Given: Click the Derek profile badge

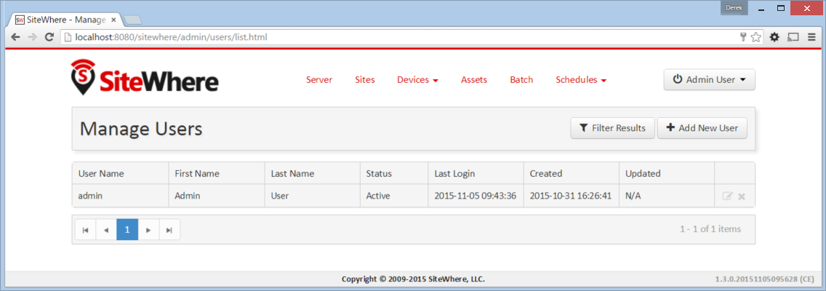Looking at the screenshot, I should [734, 9].
